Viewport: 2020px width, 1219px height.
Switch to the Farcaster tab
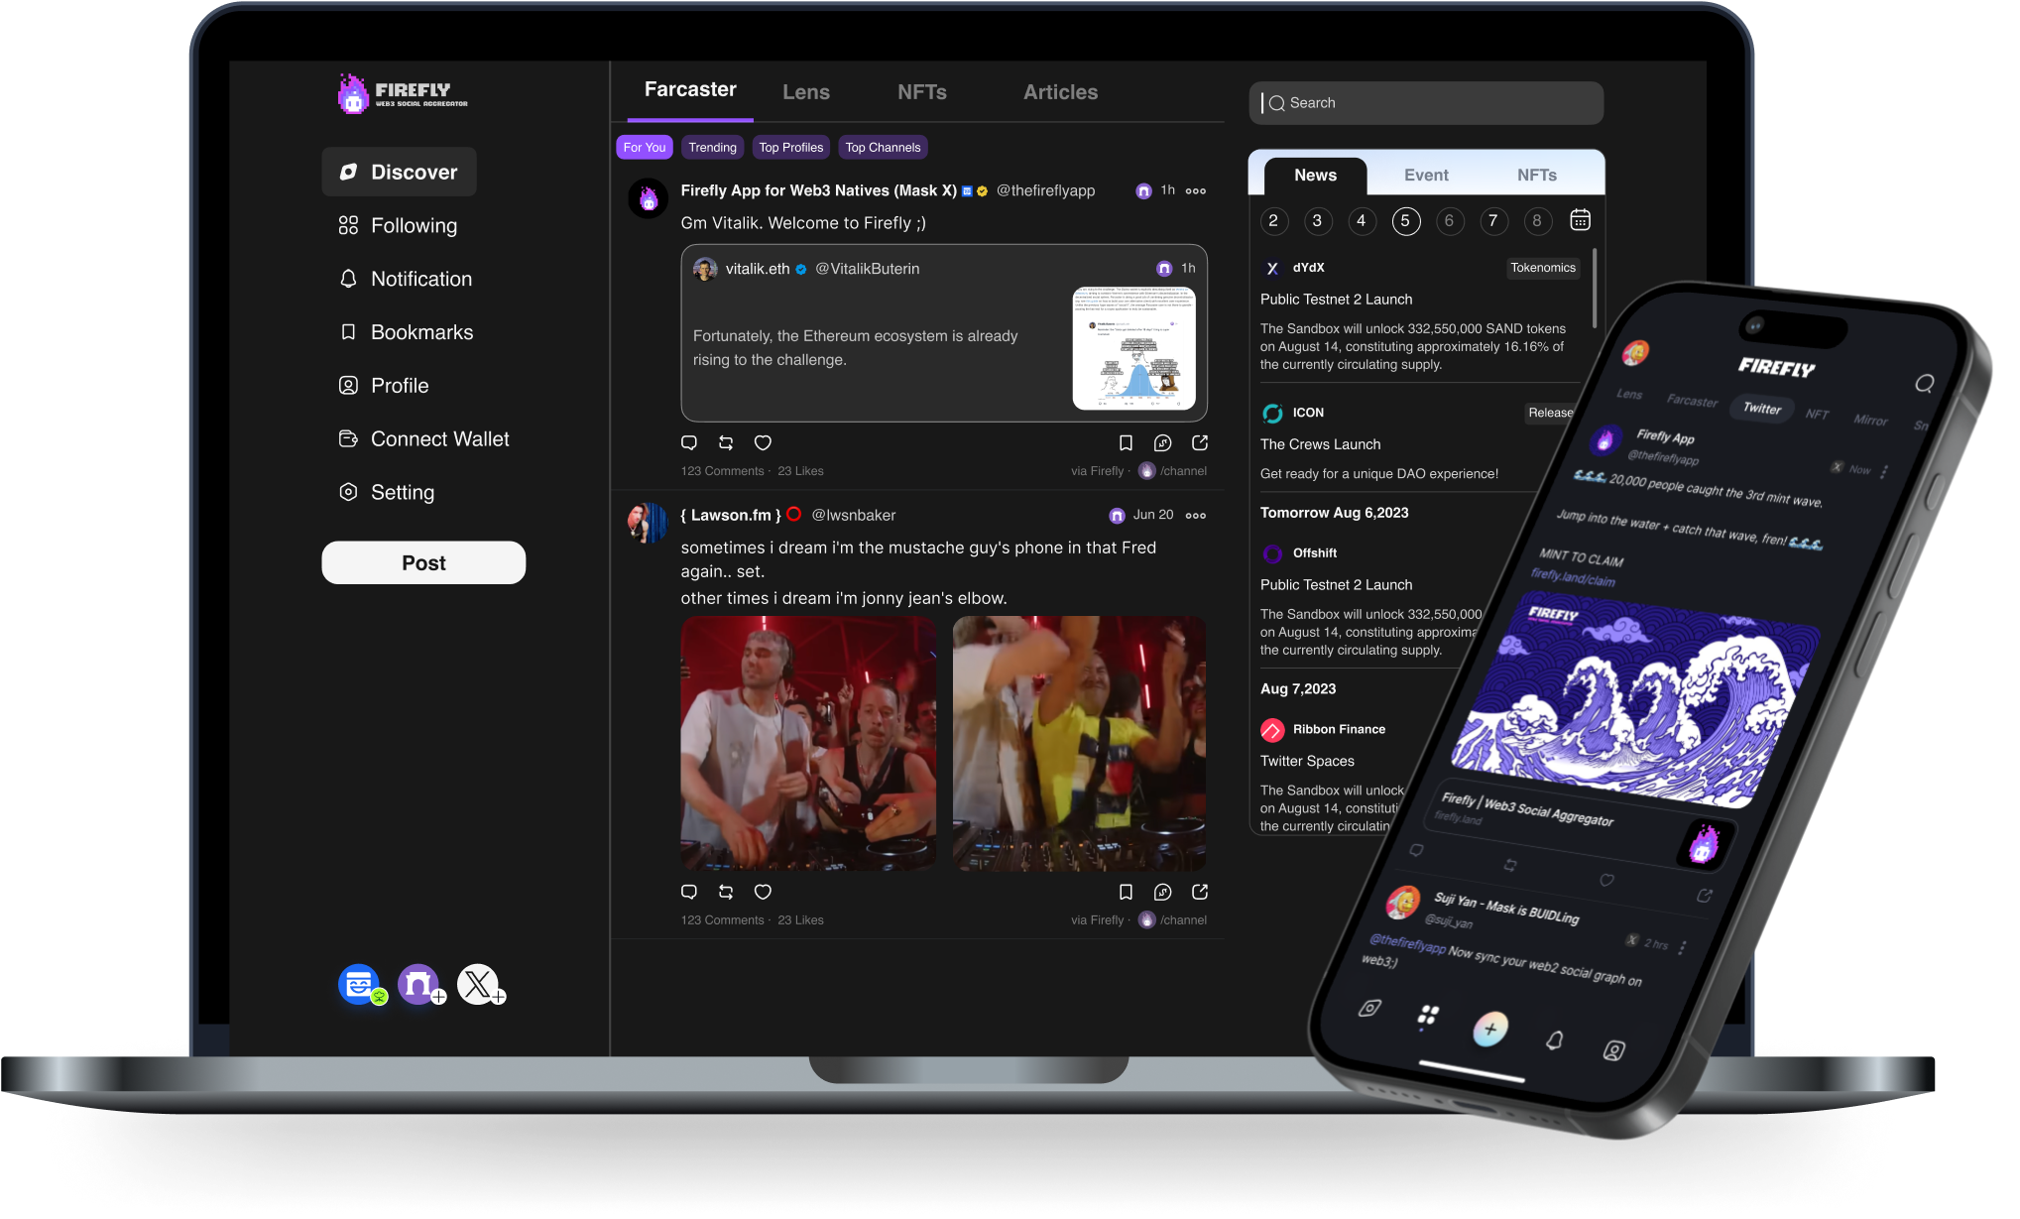pyautogui.click(x=690, y=90)
